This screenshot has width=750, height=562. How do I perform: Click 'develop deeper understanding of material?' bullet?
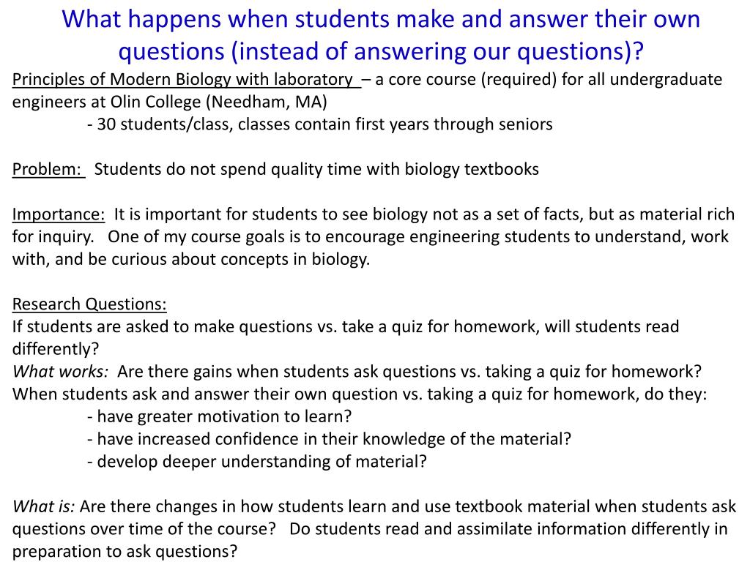[257, 461]
